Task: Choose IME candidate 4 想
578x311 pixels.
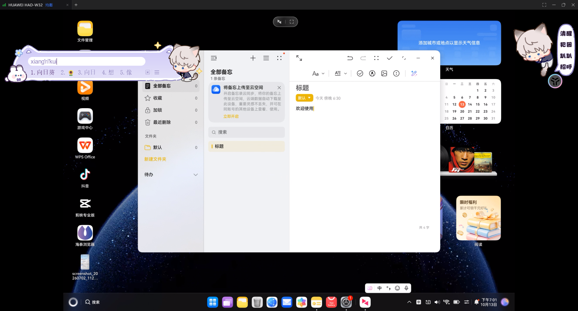Action: click(x=108, y=72)
